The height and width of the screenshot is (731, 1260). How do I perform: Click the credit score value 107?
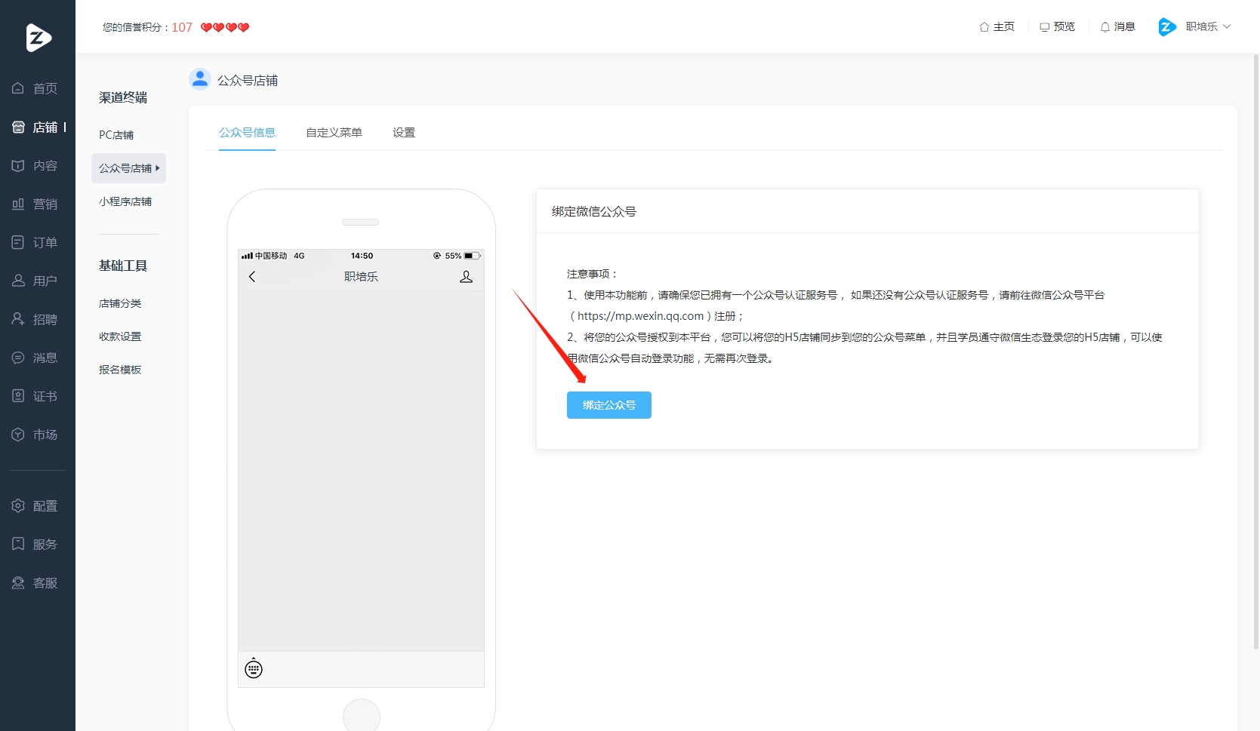coord(182,27)
